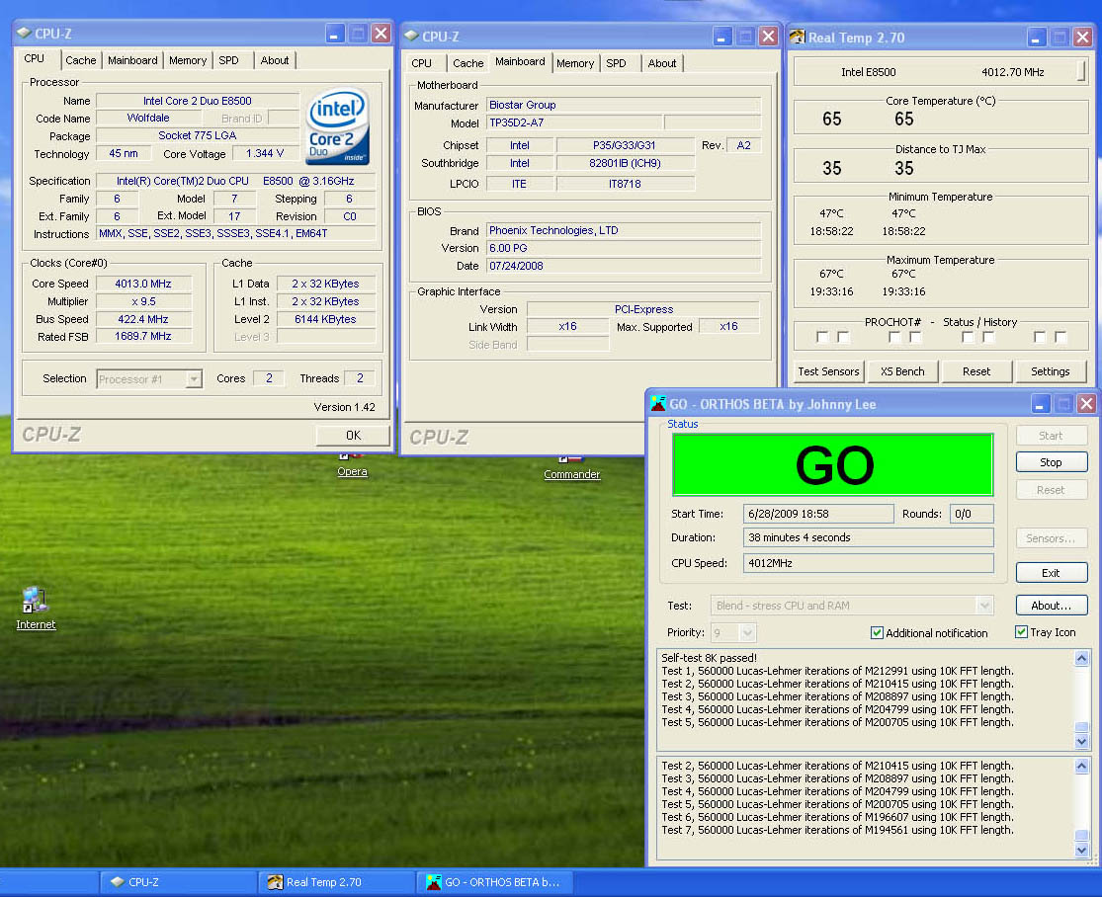
Task: Switch to the Memory tab in left CPU-Z
Action: click(187, 60)
